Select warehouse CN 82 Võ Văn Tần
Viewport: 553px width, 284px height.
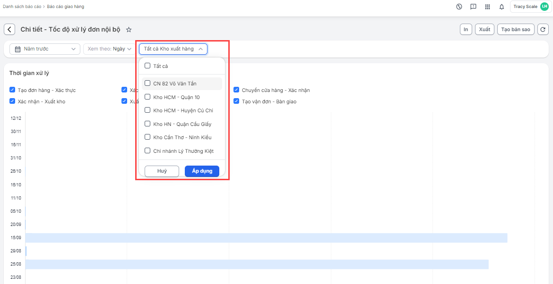147,84
